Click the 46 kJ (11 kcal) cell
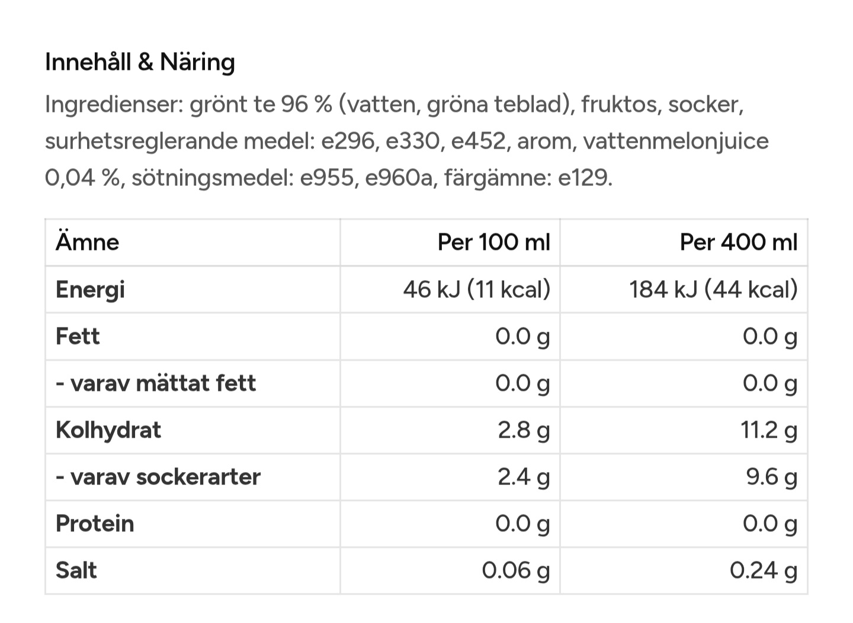Screen dimensions: 853x623 point(477,290)
